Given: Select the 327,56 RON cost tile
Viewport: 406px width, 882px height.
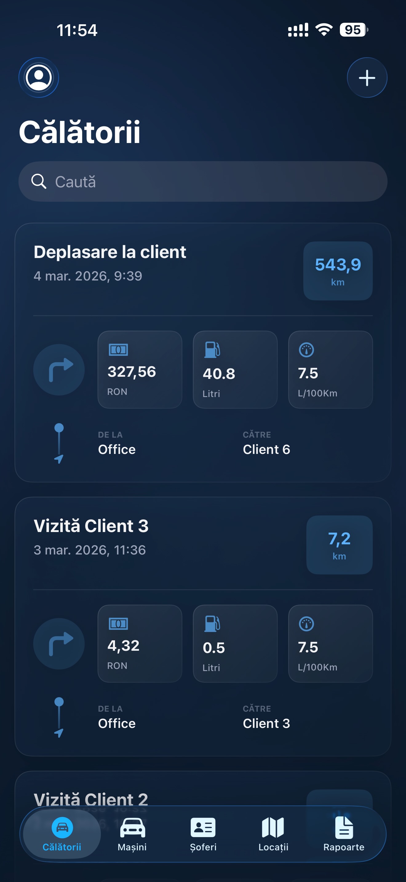Looking at the screenshot, I should coord(140,370).
